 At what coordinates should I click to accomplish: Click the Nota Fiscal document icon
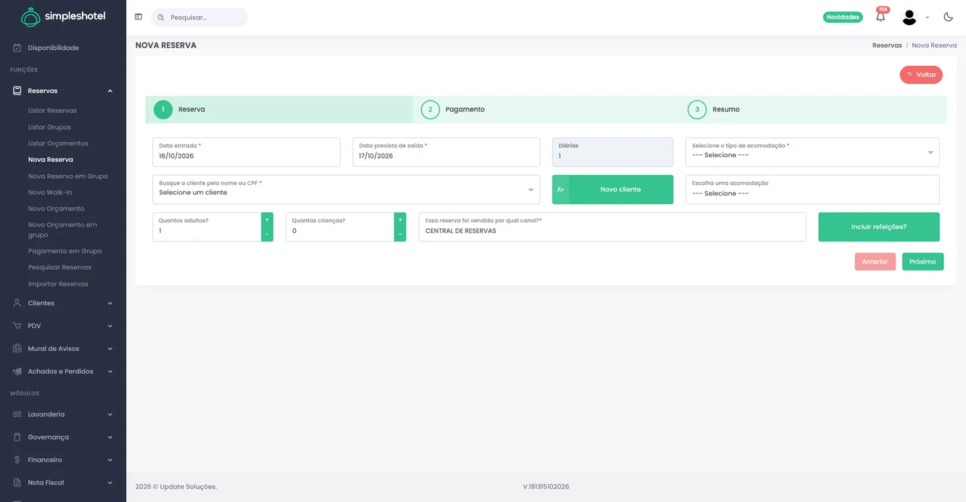(x=17, y=483)
